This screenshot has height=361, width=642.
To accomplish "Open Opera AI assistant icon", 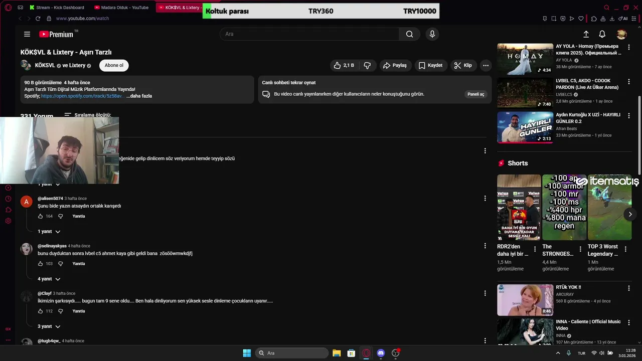I will coord(623,19).
